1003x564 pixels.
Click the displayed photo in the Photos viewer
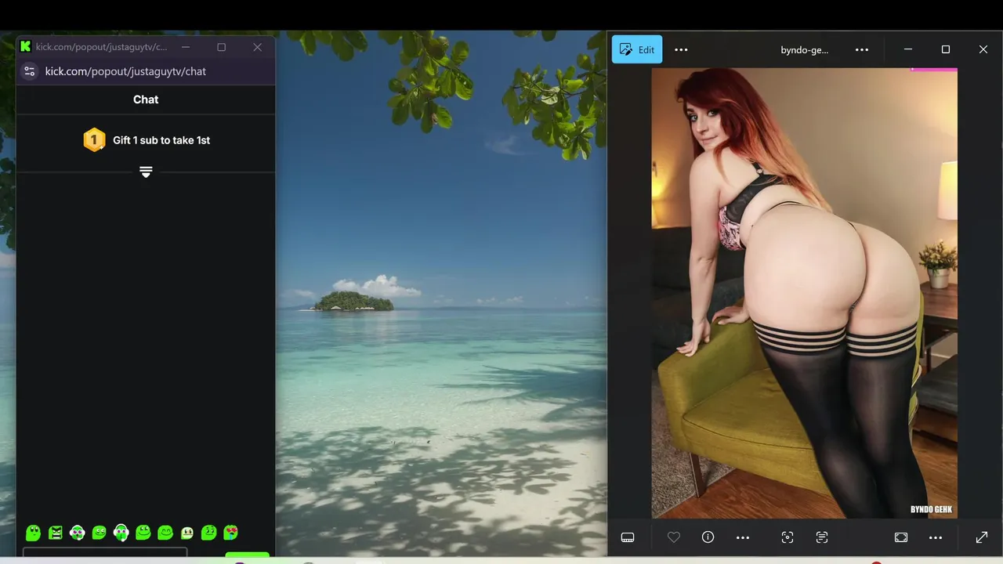click(804, 293)
